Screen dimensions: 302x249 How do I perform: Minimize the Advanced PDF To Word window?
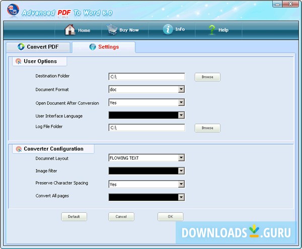point(277,4)
